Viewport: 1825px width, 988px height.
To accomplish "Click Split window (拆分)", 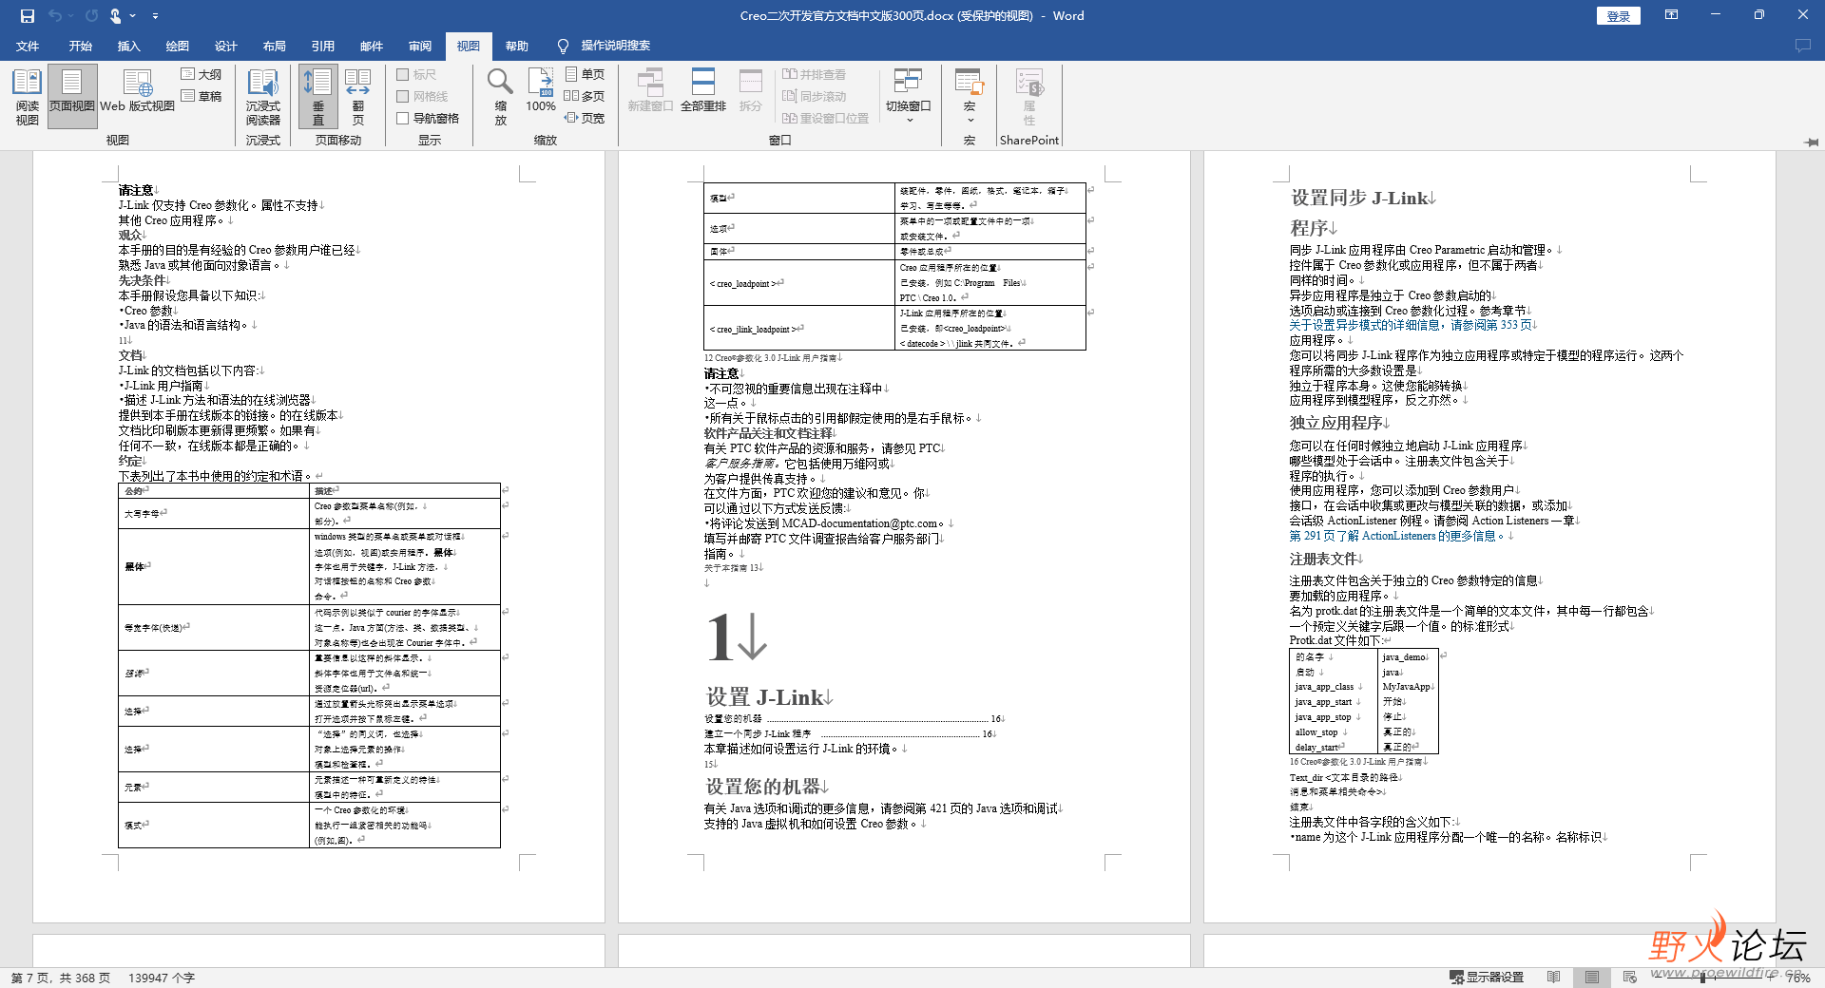I will [751, 91].
